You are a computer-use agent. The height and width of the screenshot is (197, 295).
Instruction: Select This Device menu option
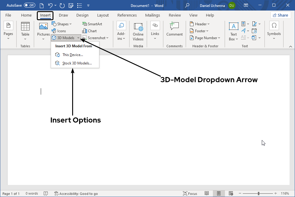point(72,55)
